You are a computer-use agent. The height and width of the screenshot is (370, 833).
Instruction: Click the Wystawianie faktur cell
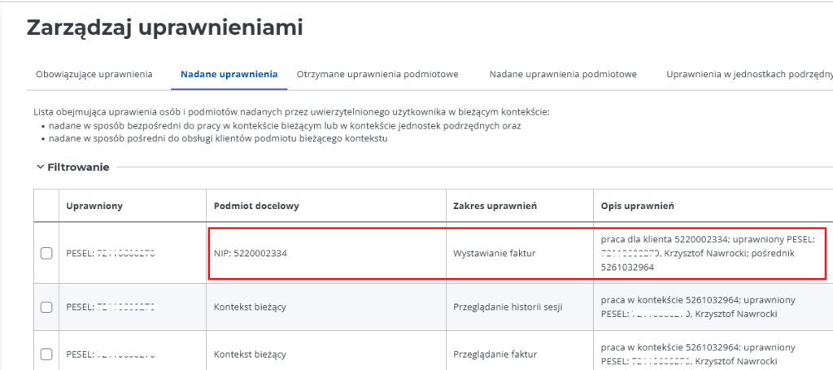point(495,253)
